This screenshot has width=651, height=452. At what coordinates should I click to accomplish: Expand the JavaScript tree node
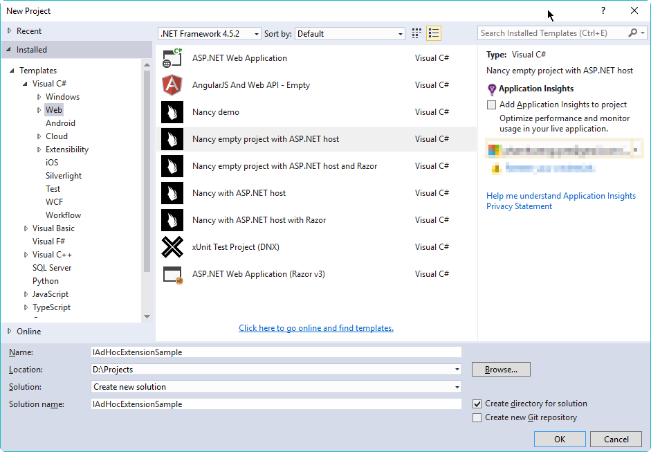click(x=26, y=294)
